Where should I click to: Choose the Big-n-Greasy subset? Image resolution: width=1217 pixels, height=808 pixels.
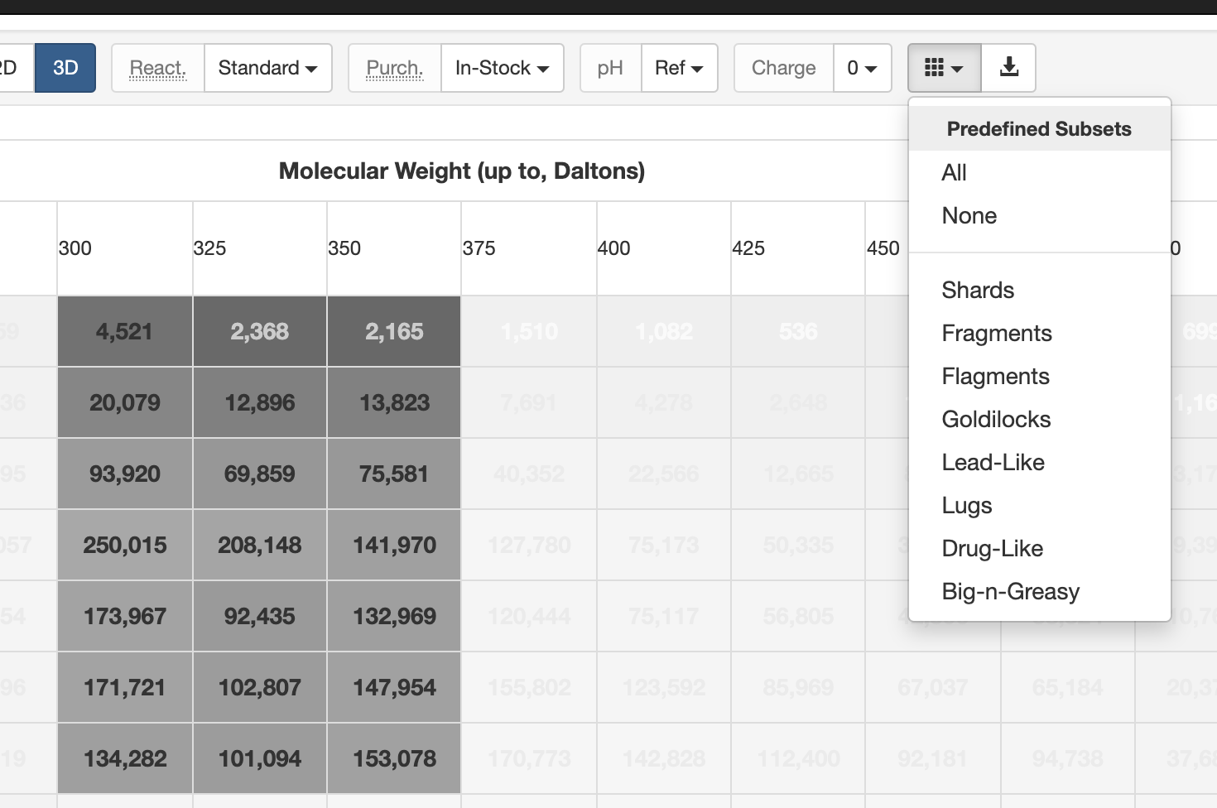[x=1040, y=591]
